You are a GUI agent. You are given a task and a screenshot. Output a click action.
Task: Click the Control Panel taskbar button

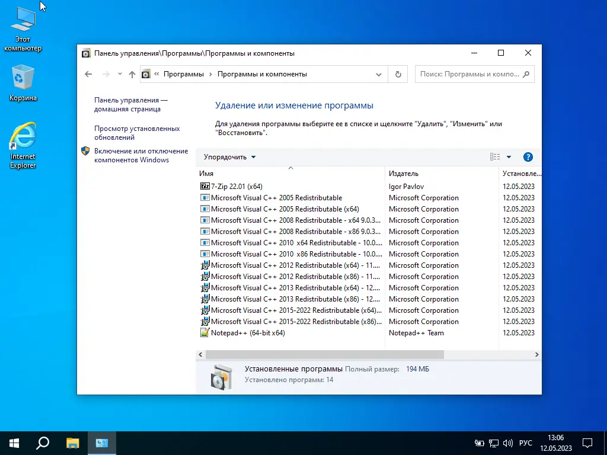click(x=102, y=443)
